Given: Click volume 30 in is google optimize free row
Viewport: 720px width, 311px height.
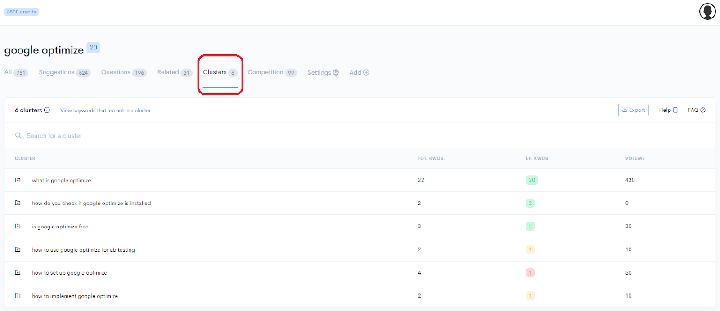Looking at the screenshot, I should click(629, 226).
